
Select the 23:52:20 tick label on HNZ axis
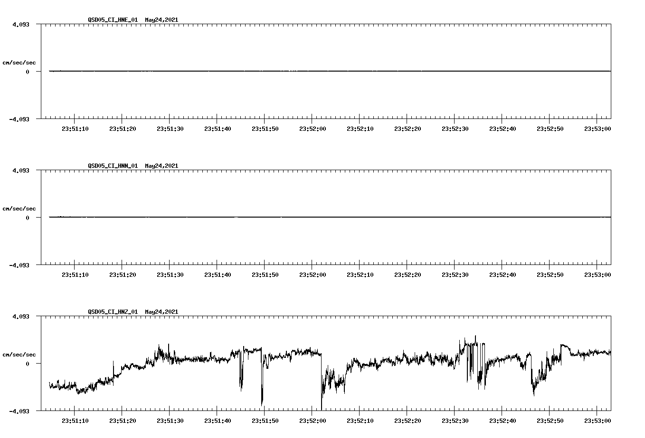pos(407,419)
